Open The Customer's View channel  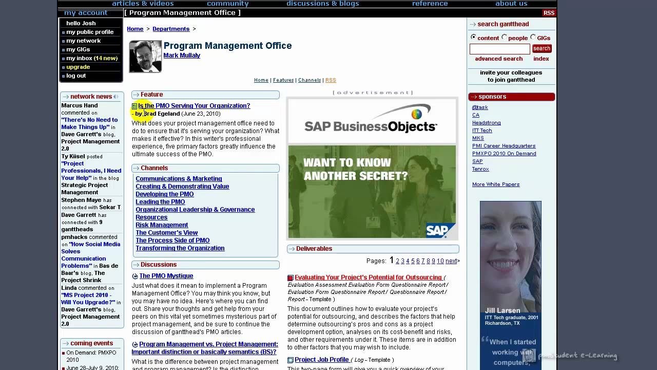[x=167, y=233]
